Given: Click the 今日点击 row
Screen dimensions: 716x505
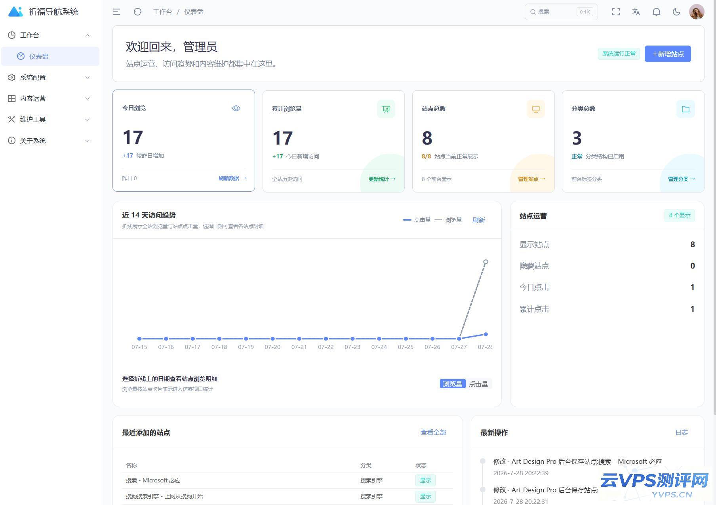Looking at the screenshot, I should pos(607,287).
